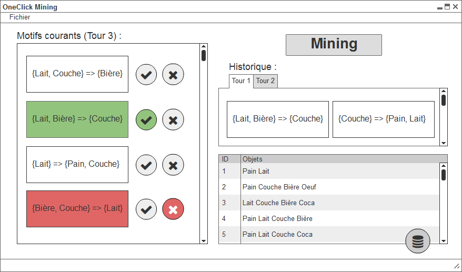
Task: Reject the {Lait} => {Pain, Couche} pattern
Action: pyautogui.click(x=173, y=165)
